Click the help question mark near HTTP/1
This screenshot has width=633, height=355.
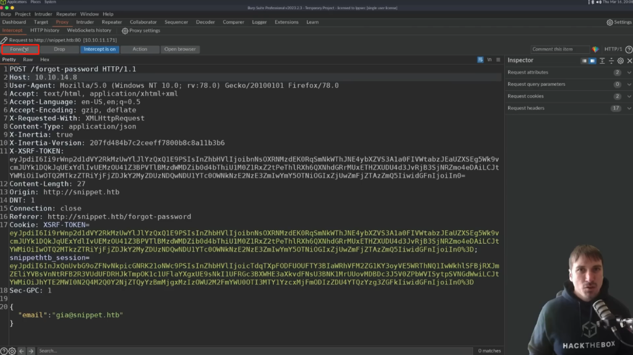(x=629, y=49)
